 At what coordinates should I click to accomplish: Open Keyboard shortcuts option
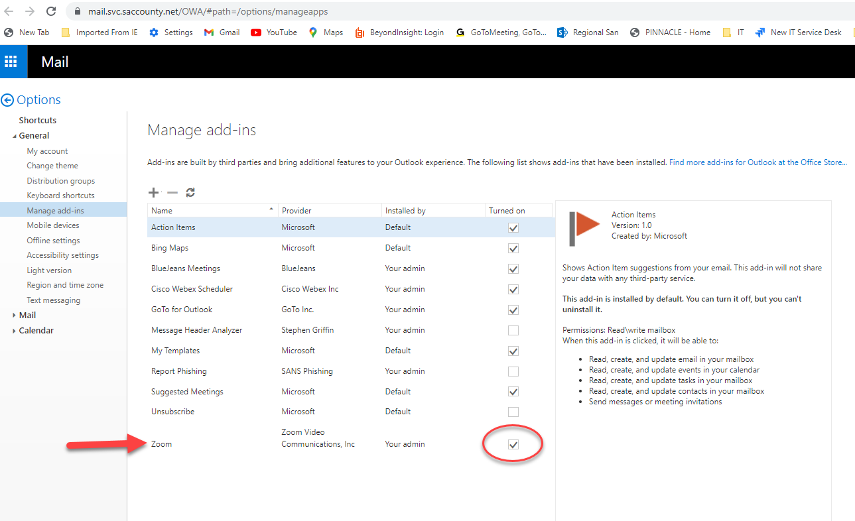tap(61, 196)
